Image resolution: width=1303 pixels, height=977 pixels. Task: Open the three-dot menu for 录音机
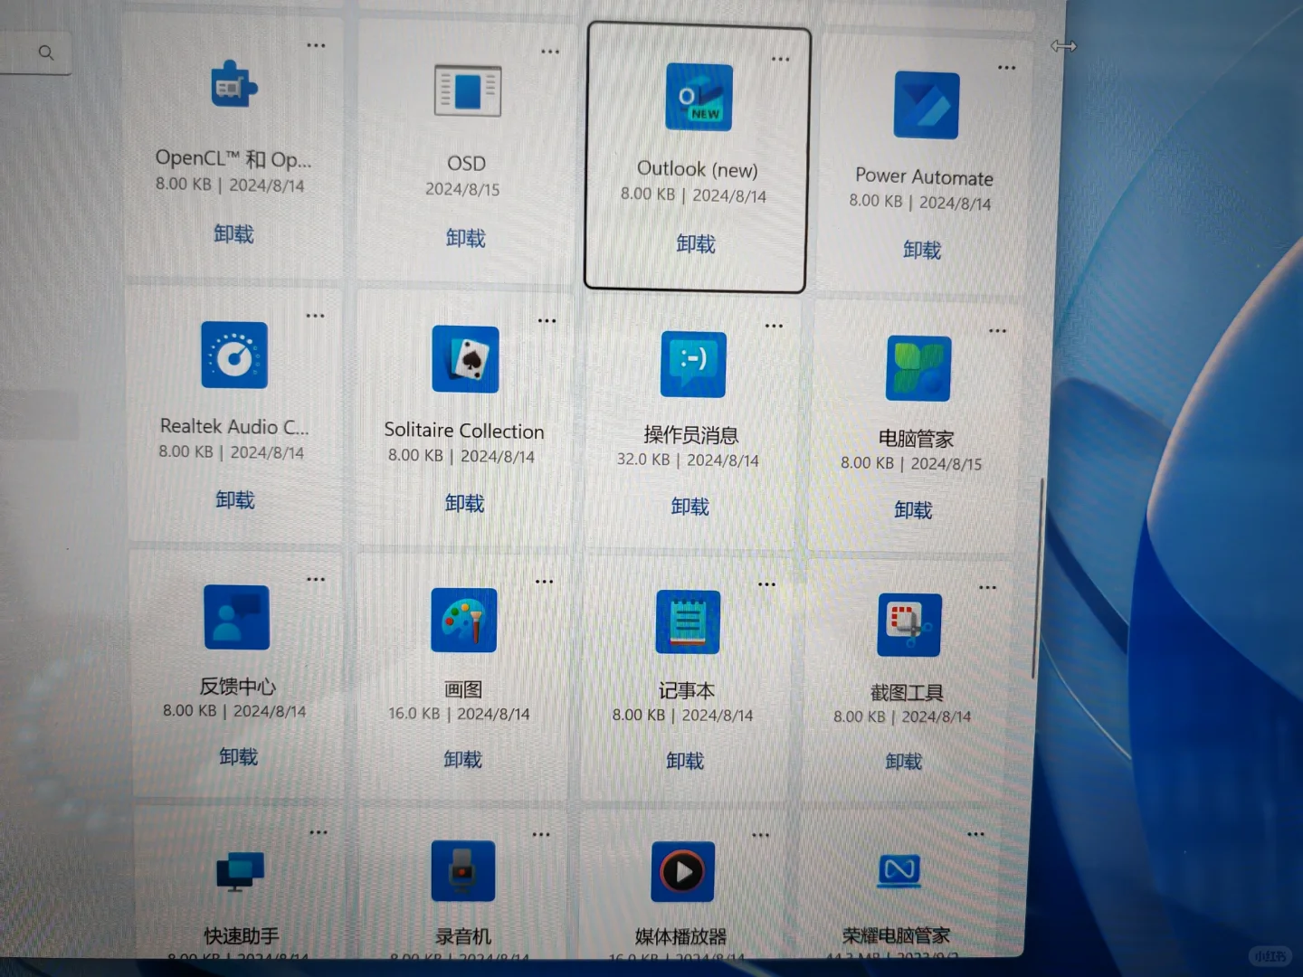pyautogui.click(x=541, y=834)
